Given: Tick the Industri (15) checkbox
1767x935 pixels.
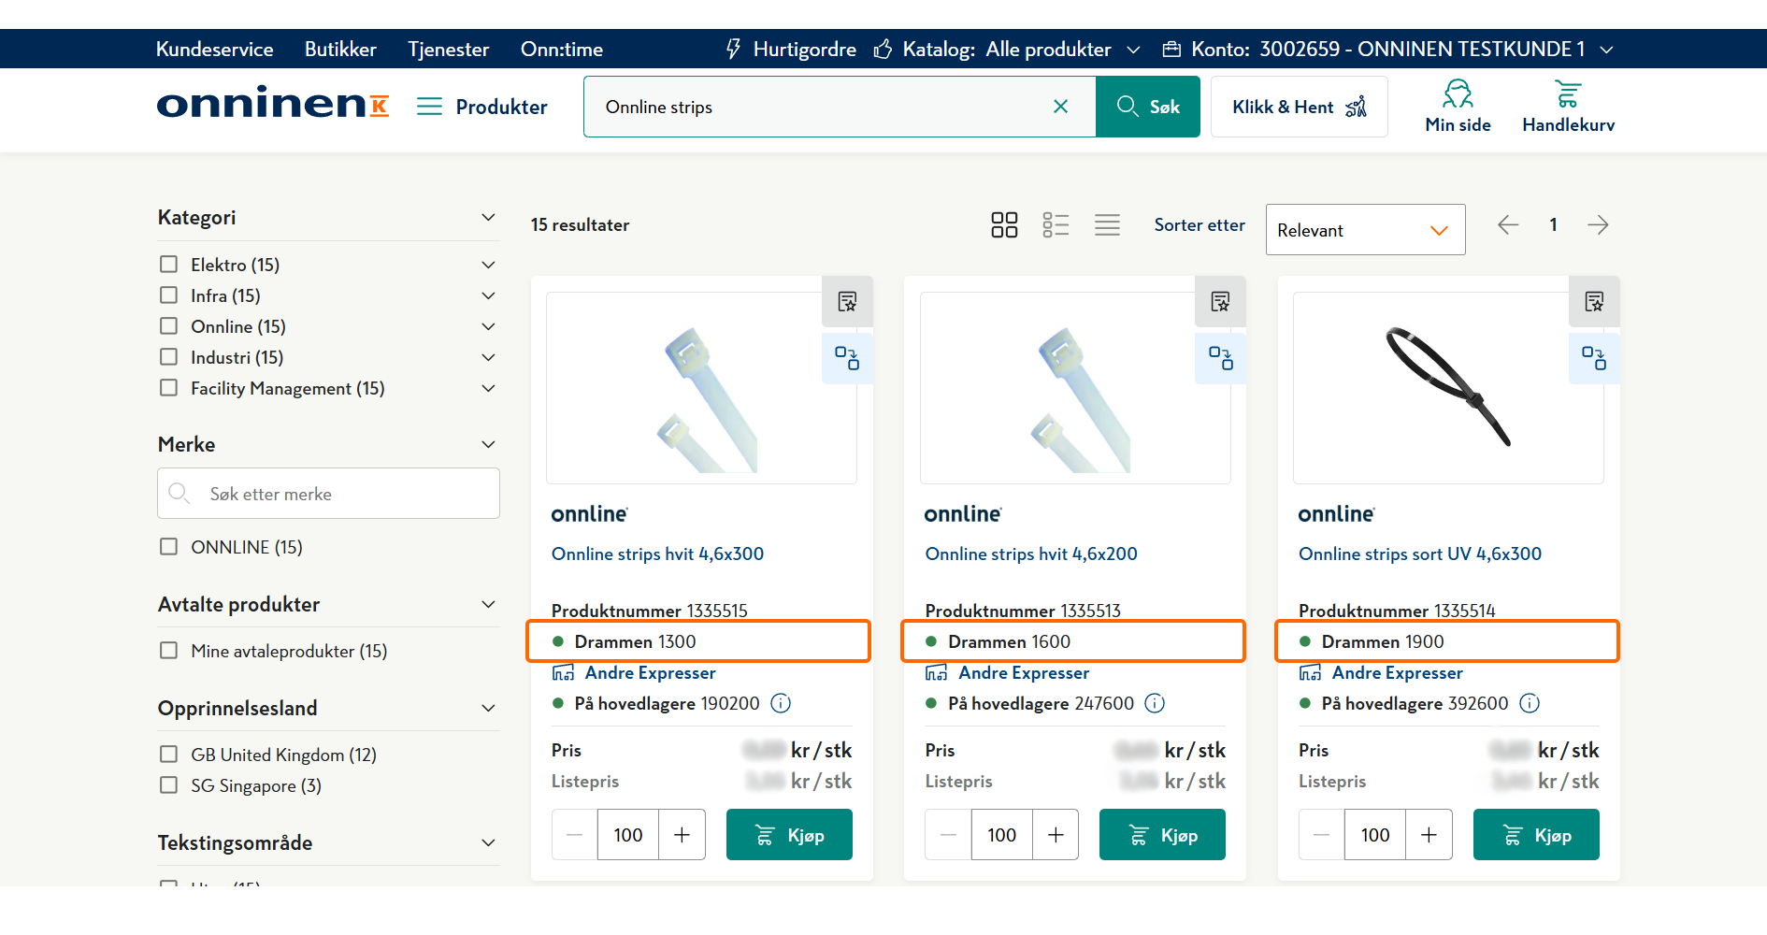Looking at the screenshot, I should coord(168,357).
